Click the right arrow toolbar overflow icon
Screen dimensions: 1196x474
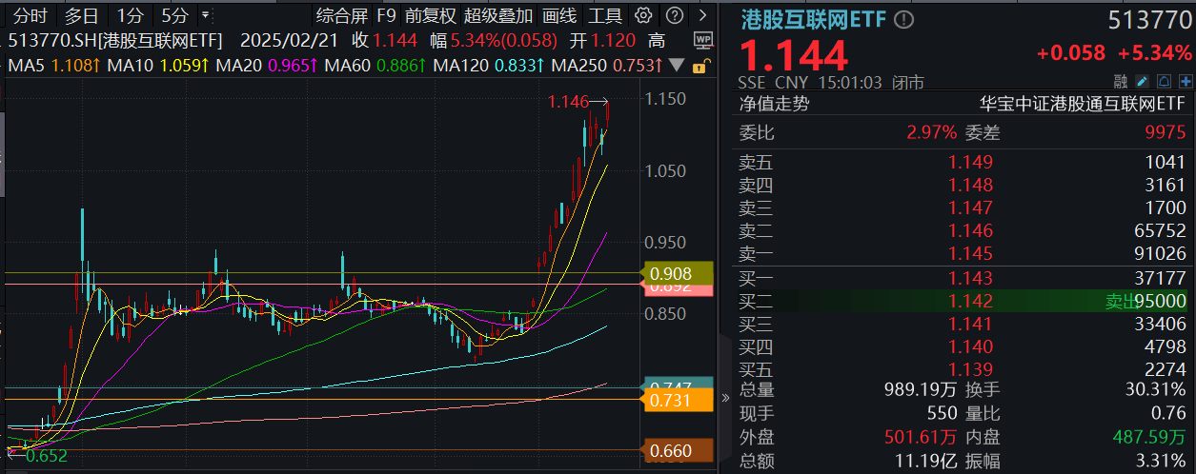(x=702, y=15)
